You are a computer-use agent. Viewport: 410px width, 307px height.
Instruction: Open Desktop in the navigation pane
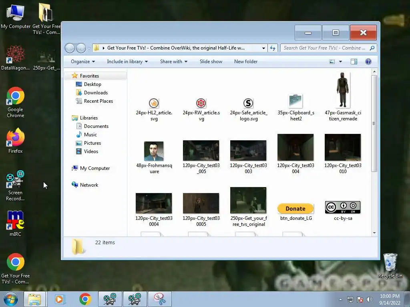click(92, 84)
